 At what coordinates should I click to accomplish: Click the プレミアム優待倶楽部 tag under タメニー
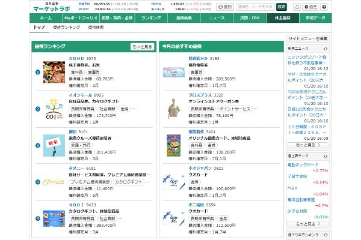[90, 182]
